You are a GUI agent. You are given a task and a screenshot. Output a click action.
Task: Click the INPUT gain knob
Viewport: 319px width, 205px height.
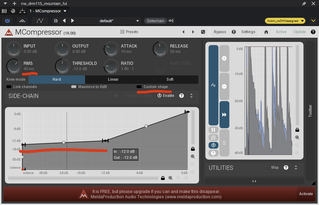click(14, 49)
